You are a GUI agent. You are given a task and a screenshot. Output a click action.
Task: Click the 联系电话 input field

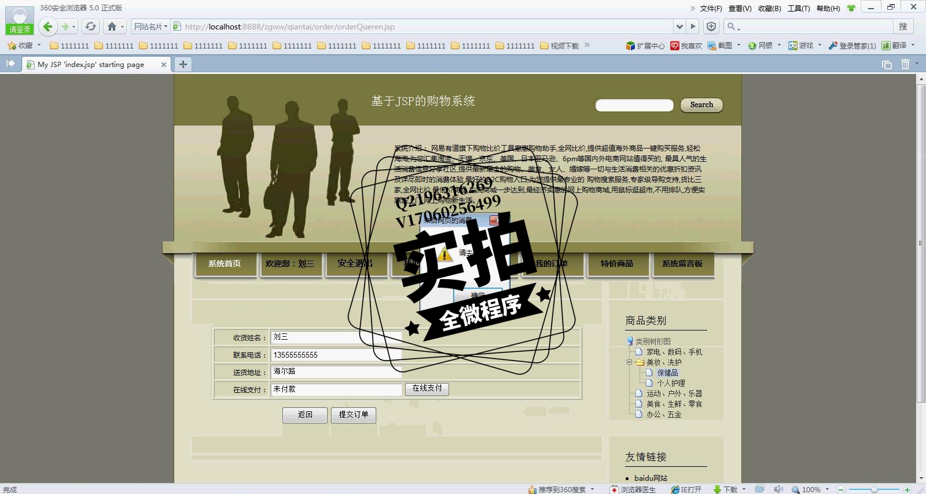(336, 355)
